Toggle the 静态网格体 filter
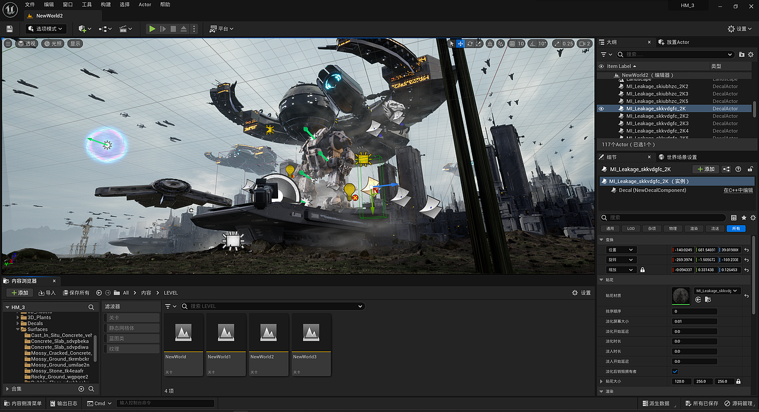 pyautogui.click(x=132, y=328)
